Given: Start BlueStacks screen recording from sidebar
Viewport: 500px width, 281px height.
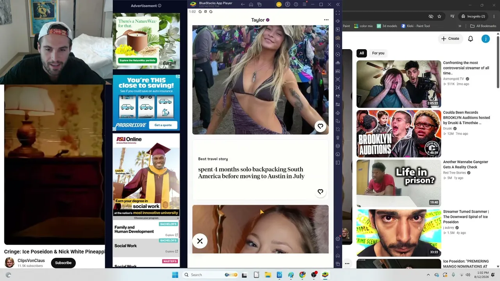Looking at the screenshot, I should 338,88.
